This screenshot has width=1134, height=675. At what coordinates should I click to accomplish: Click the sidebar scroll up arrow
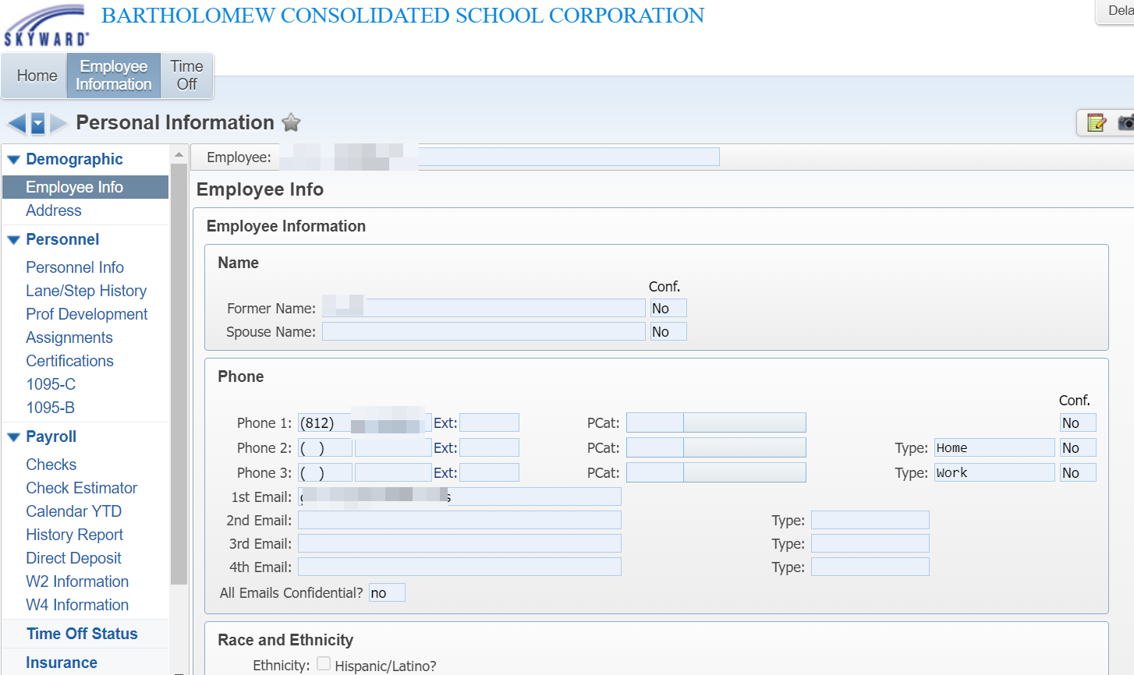(x=179, y=154)
